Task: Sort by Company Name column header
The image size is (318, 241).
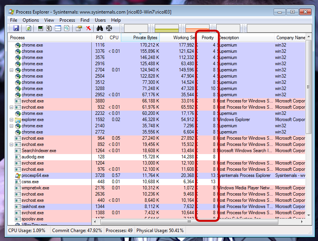Action: pos(290,38)
